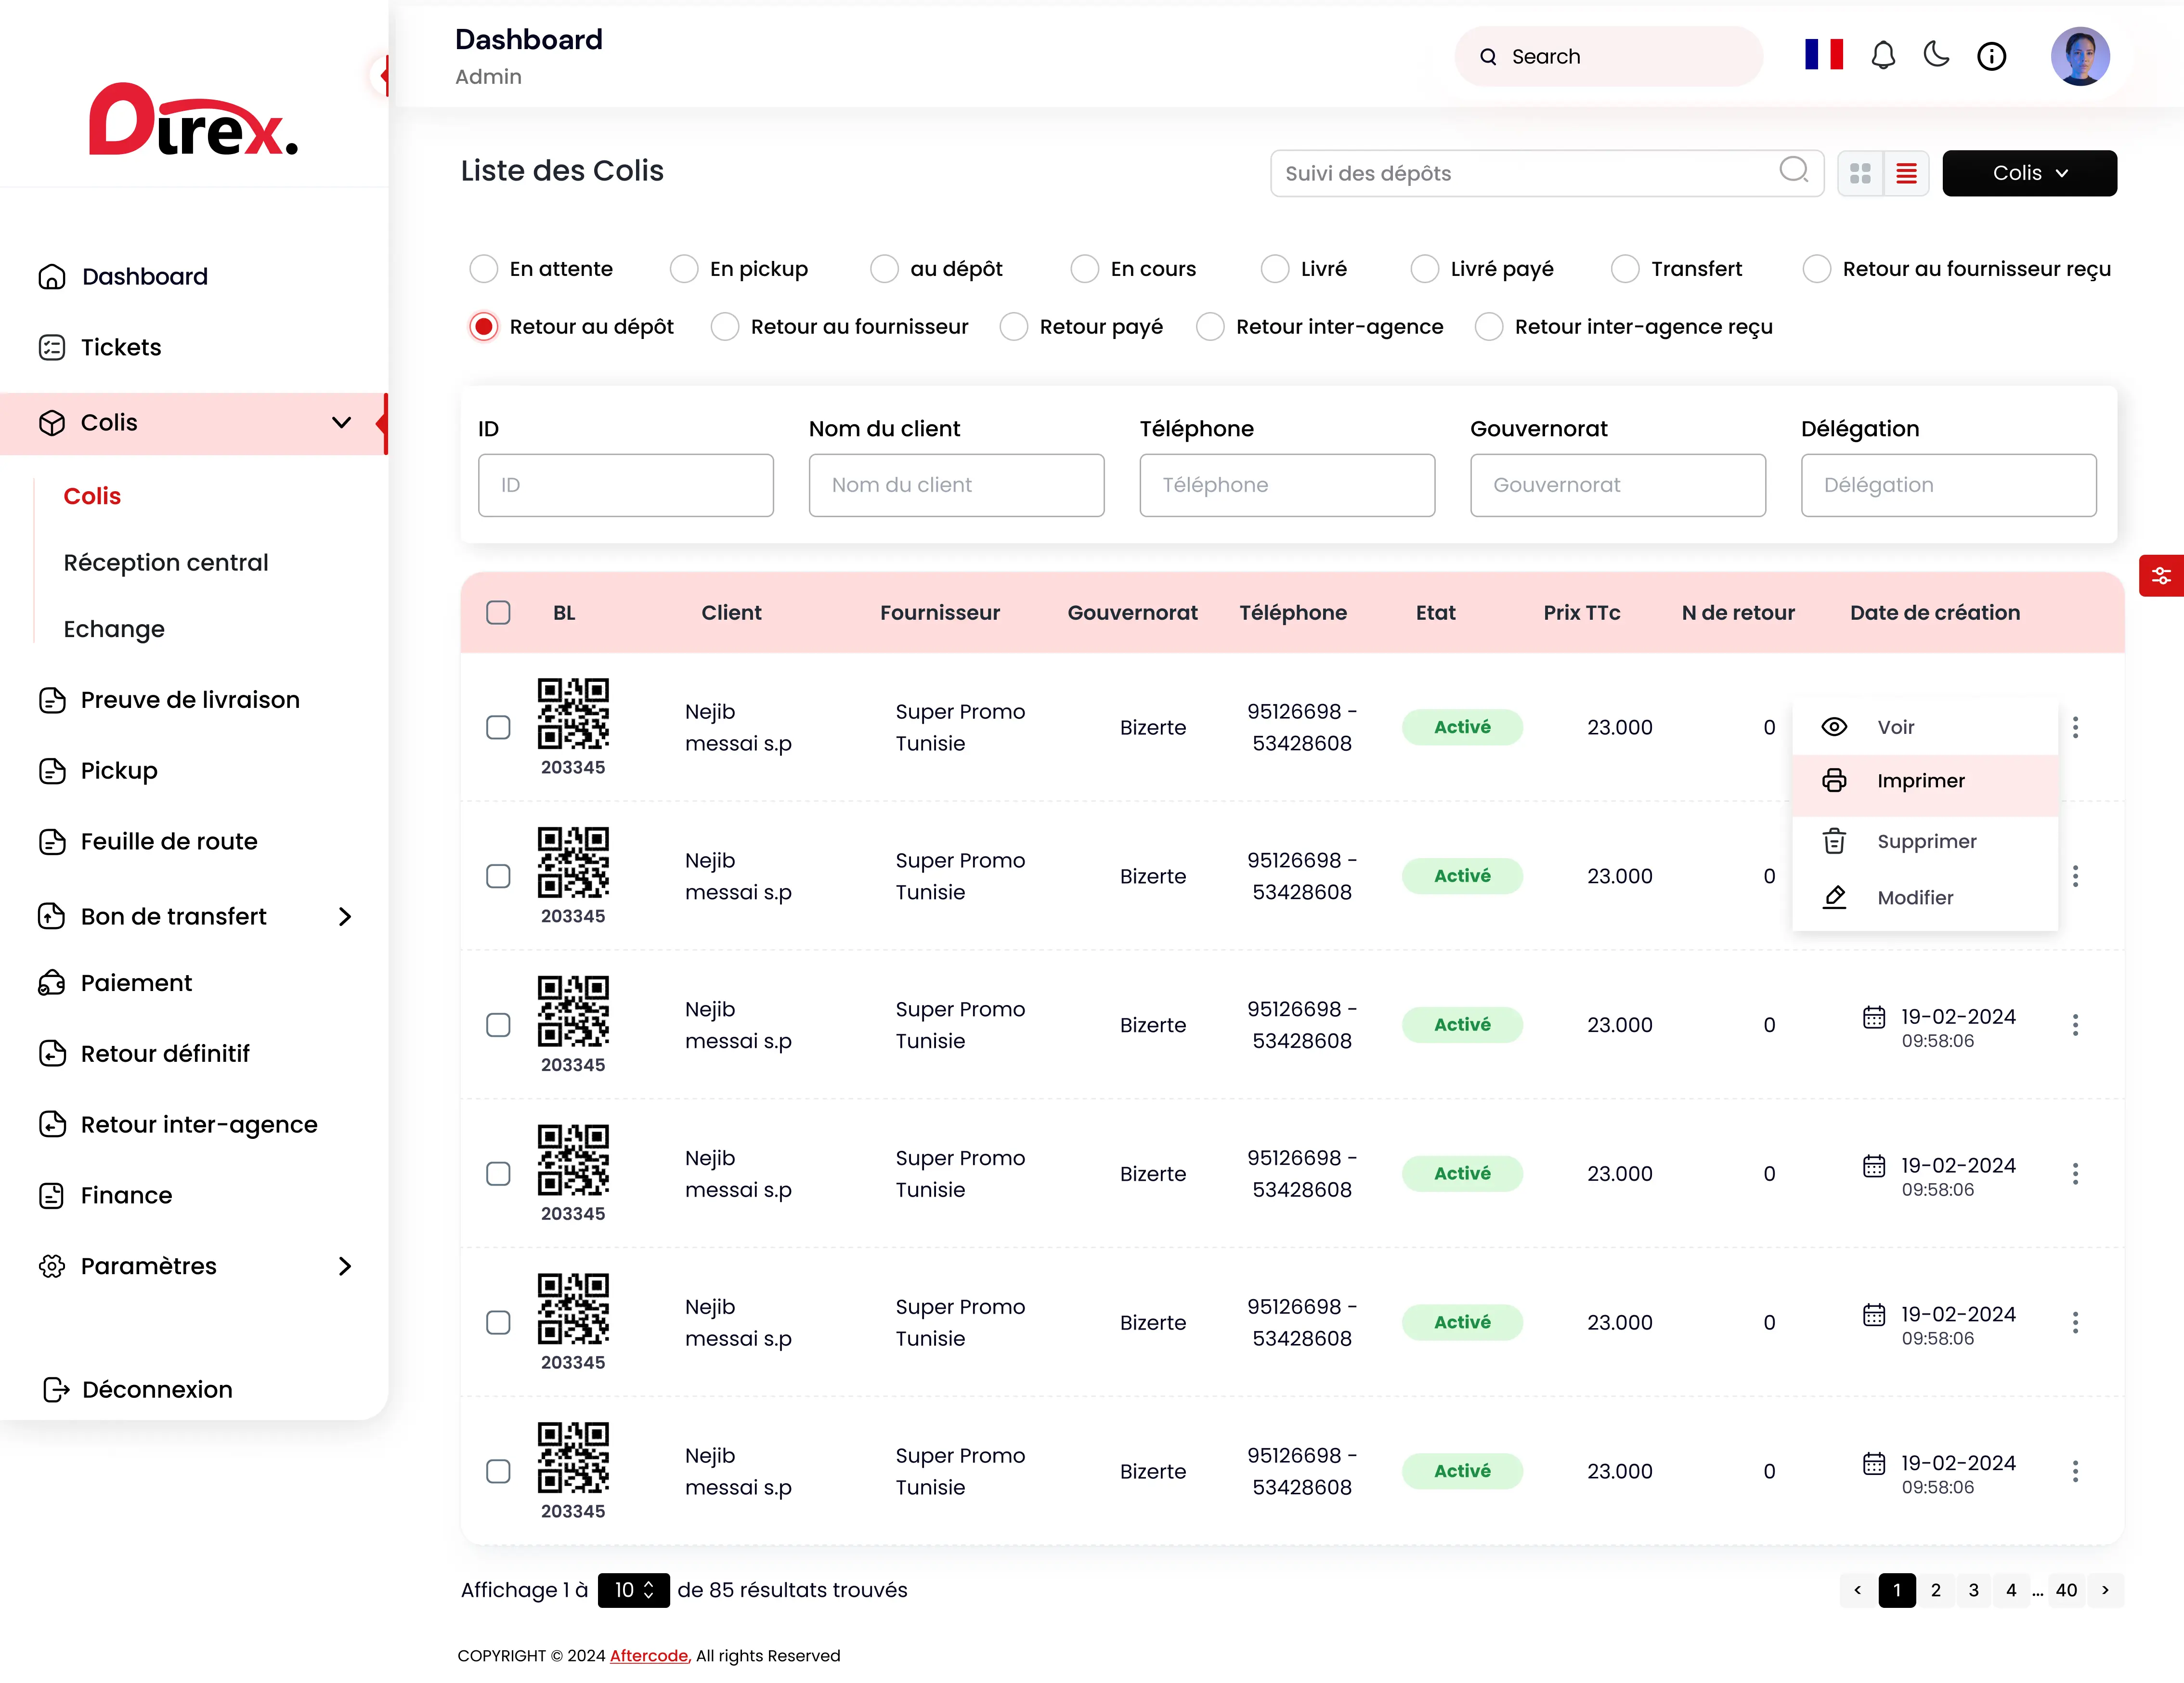The height and width of the screenshot is (1683, 2184).
Task: Click the Aftercode link in footer
Action: 649,1656
